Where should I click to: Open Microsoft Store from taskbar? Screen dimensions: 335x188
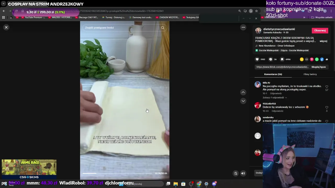183,184
